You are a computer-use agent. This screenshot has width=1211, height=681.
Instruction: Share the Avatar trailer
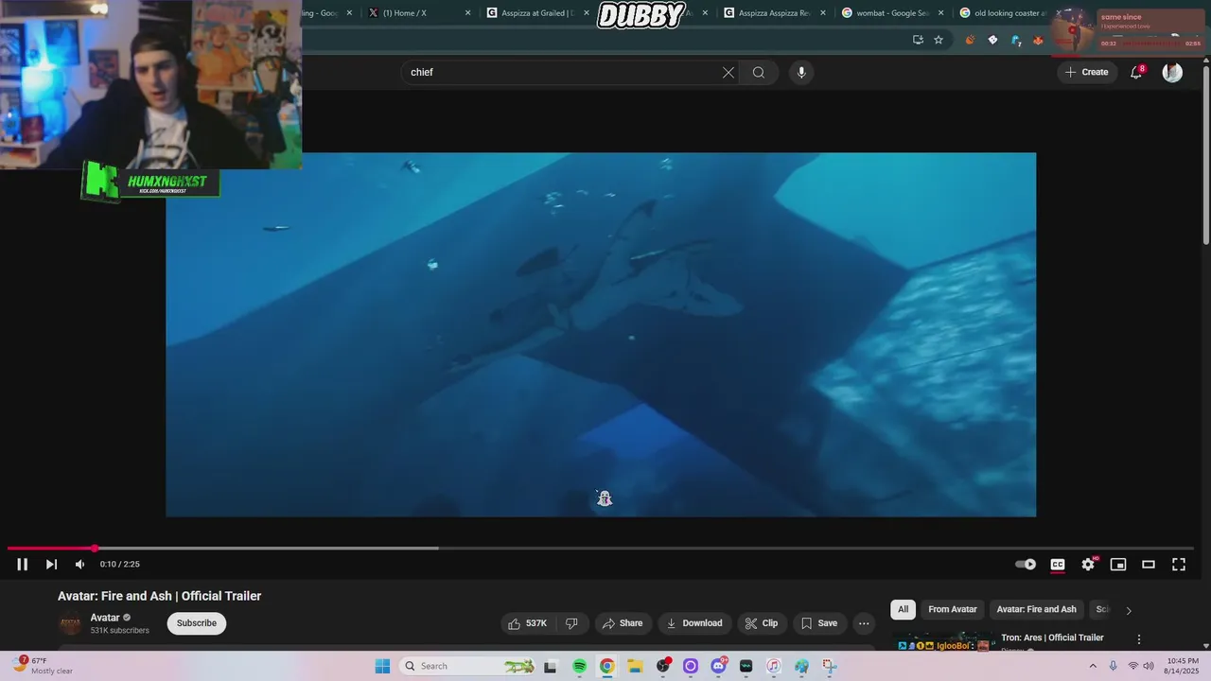623,623
